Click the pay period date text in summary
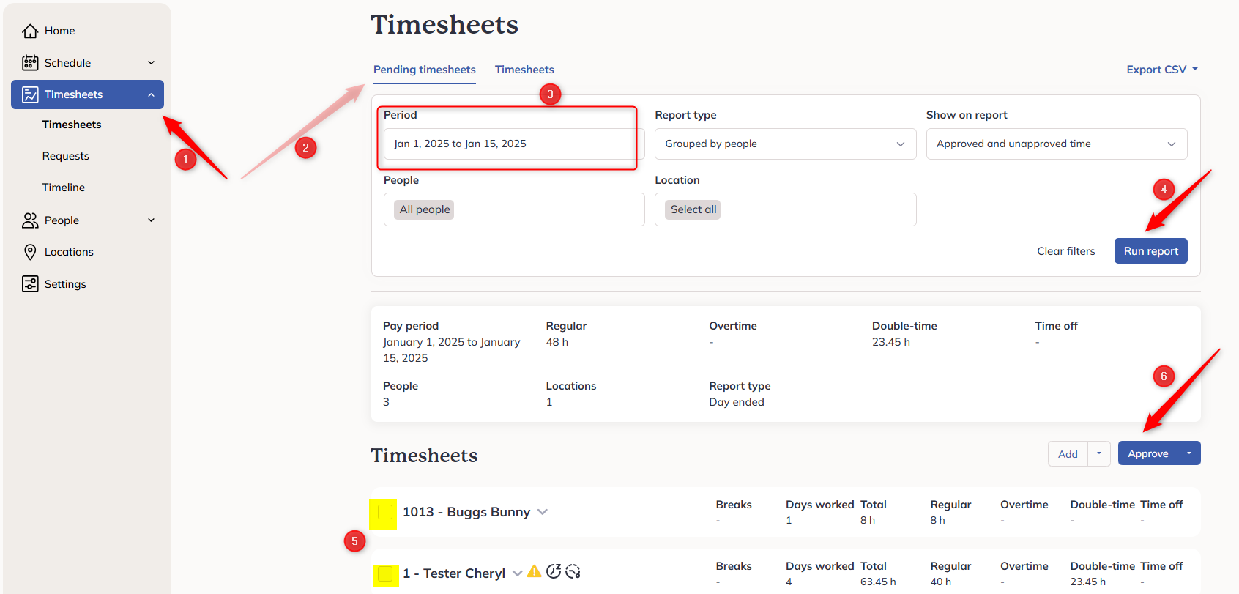Image resolution: width=1239 pixels, height=594 pixels. 452,350
